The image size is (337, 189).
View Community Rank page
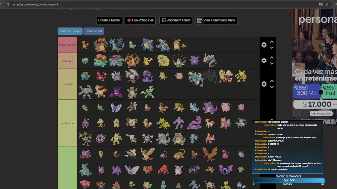point(216,20)
